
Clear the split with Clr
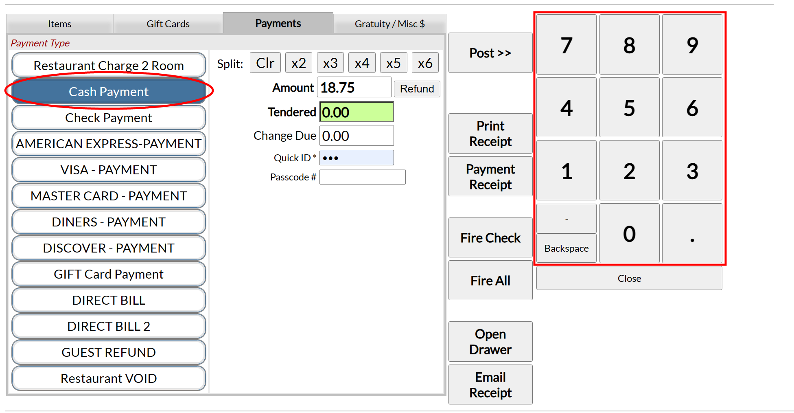coord(265,63)
